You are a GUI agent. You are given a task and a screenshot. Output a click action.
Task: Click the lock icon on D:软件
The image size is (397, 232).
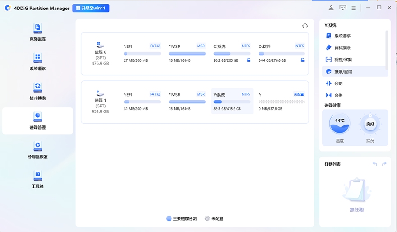click(x=302, y=60)
